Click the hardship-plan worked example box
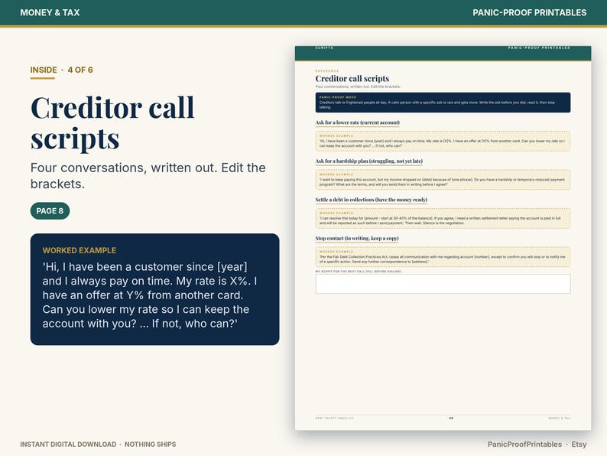 point(443,179)
